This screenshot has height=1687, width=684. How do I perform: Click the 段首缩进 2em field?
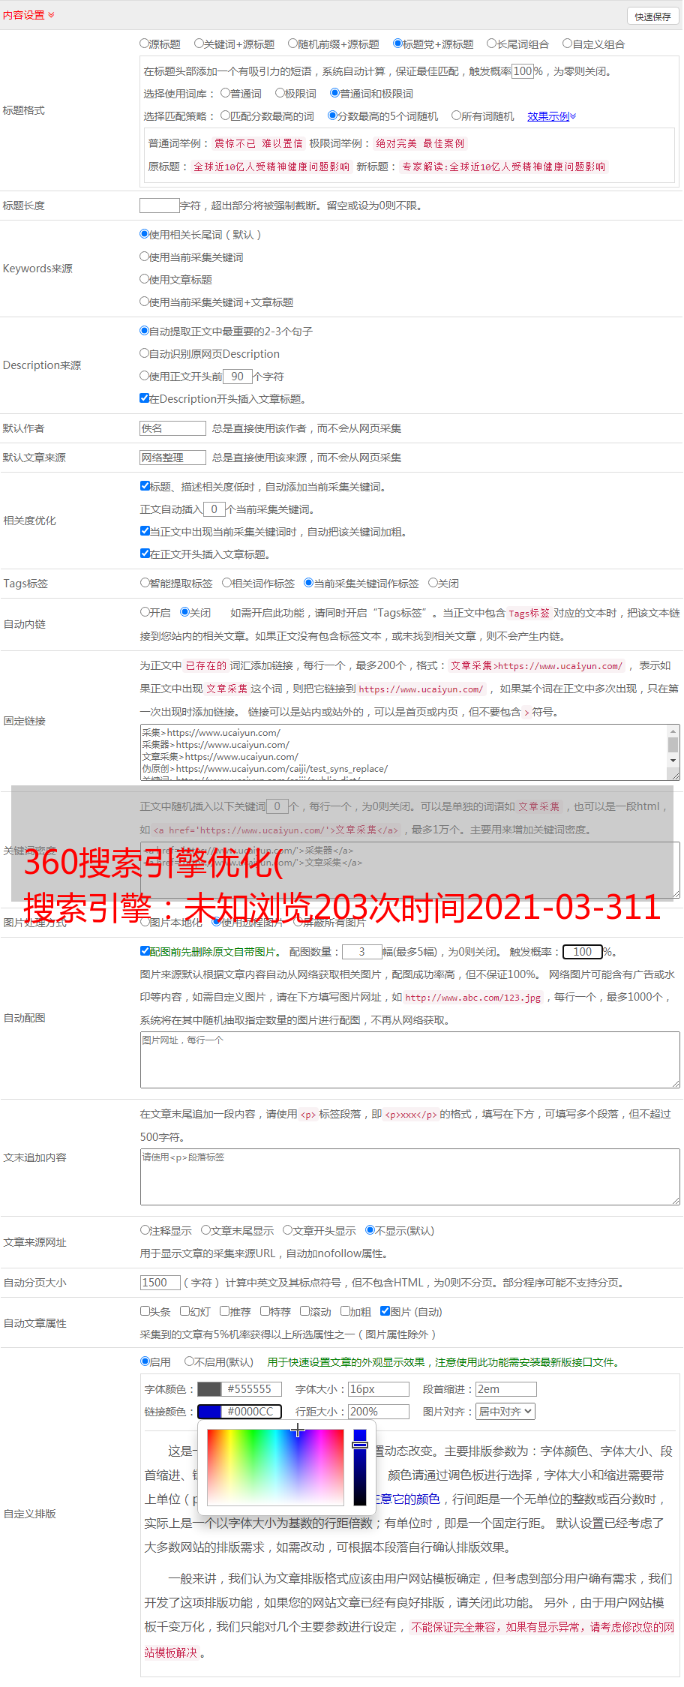tap(506, 1389)
